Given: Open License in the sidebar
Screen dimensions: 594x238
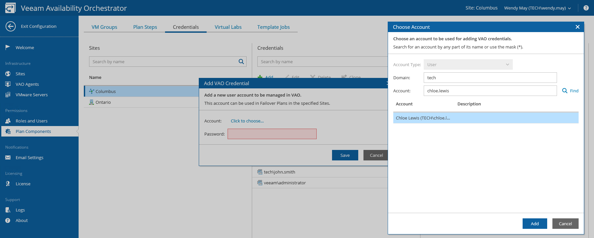Looking at the screenshot, I should [23, 184].
